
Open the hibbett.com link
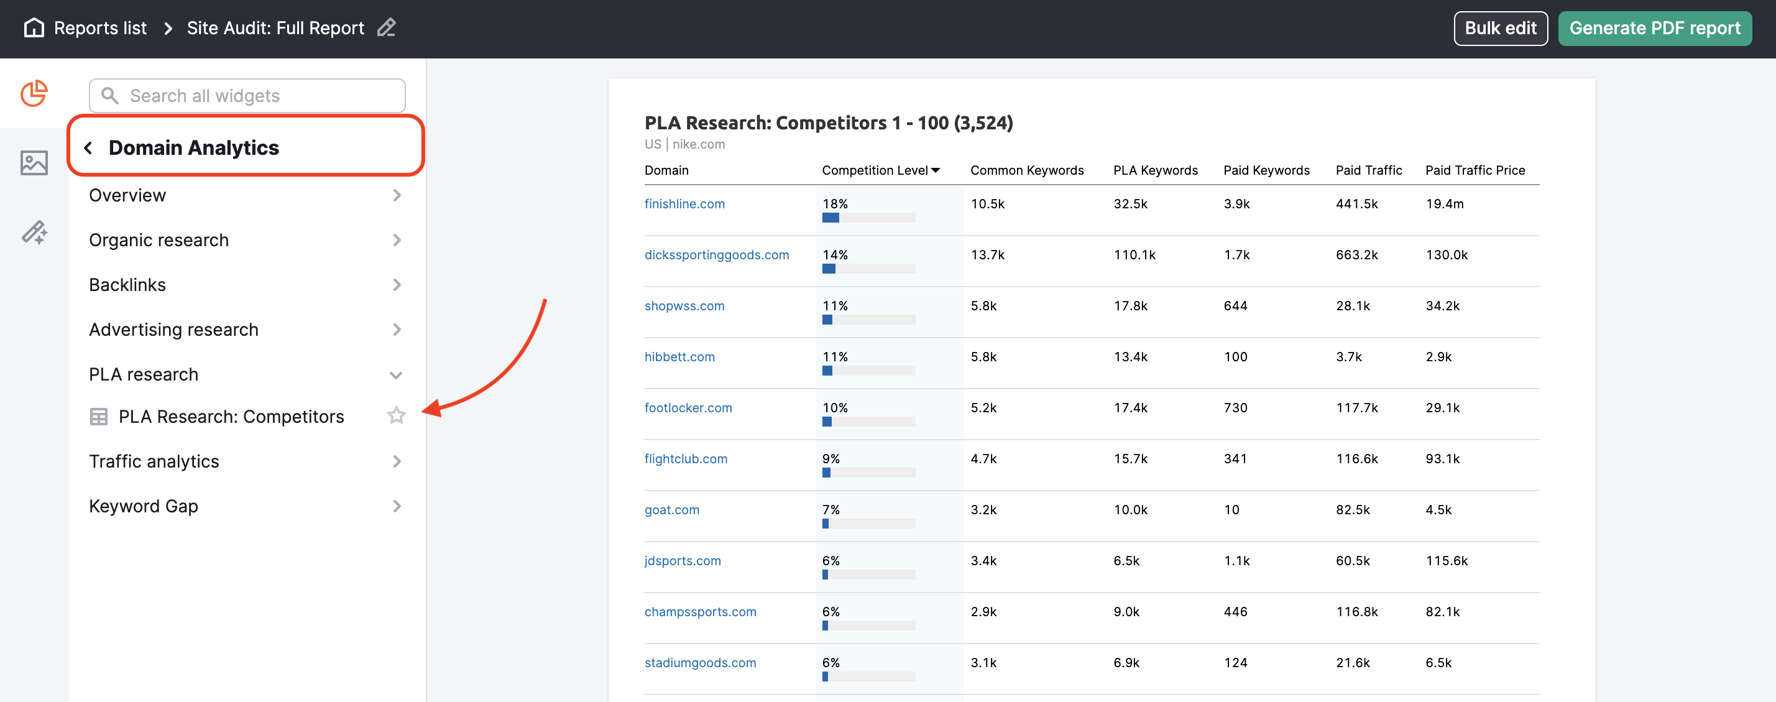[x=679, y=356]
